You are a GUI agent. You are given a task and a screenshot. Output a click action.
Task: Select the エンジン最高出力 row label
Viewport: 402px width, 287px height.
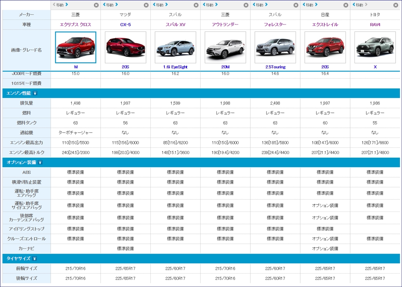coord(27,143)
